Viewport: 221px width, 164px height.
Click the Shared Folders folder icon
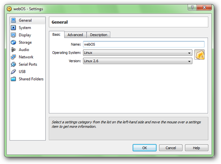coord(13,79)
